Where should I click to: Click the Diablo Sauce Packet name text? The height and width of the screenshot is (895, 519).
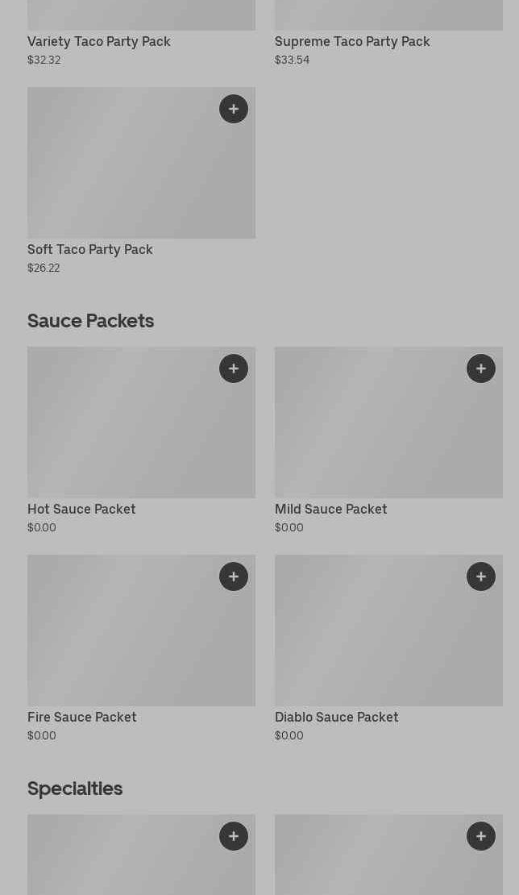pos(336,717)
